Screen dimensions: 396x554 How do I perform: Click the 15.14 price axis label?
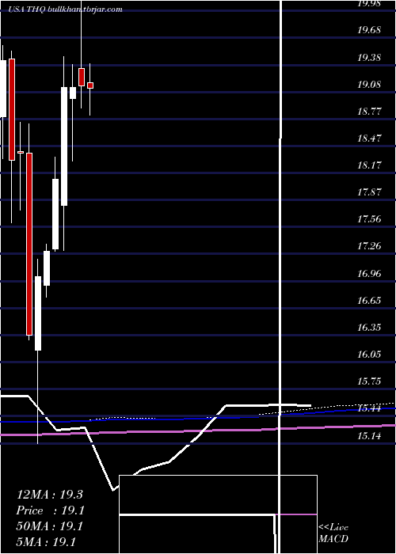[369, 435]
